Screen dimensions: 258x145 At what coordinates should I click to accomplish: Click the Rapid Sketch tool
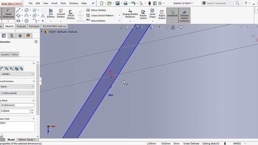coord(162,14)
